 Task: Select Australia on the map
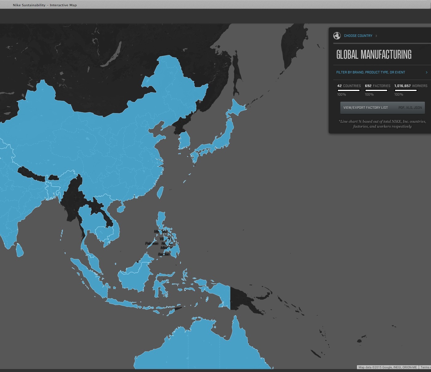point(209,347)
